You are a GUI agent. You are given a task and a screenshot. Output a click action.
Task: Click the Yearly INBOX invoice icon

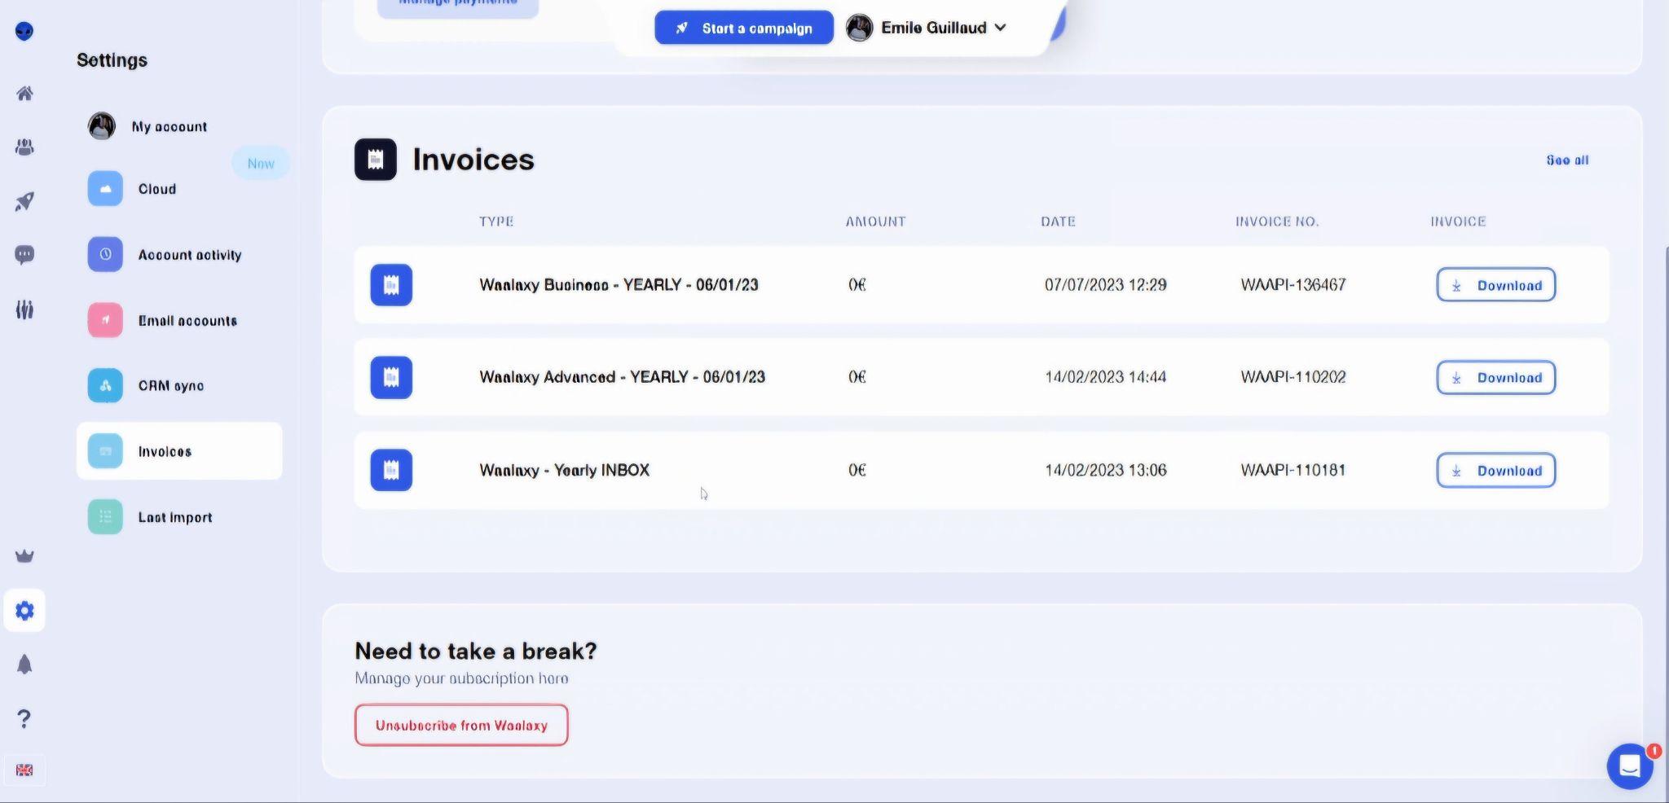tap(391, 470)
